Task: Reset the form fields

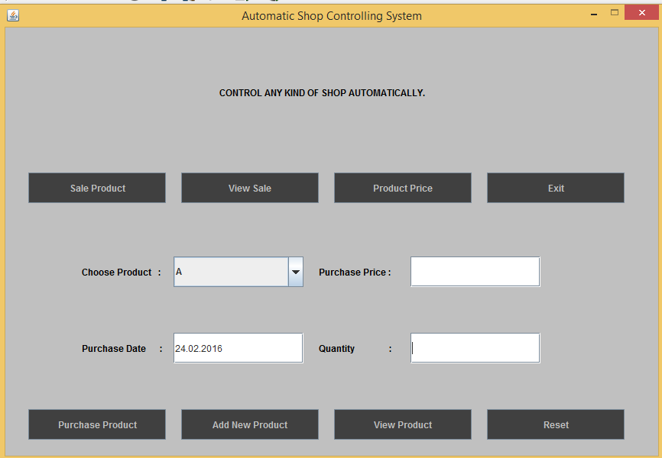Action: (555, 424)
